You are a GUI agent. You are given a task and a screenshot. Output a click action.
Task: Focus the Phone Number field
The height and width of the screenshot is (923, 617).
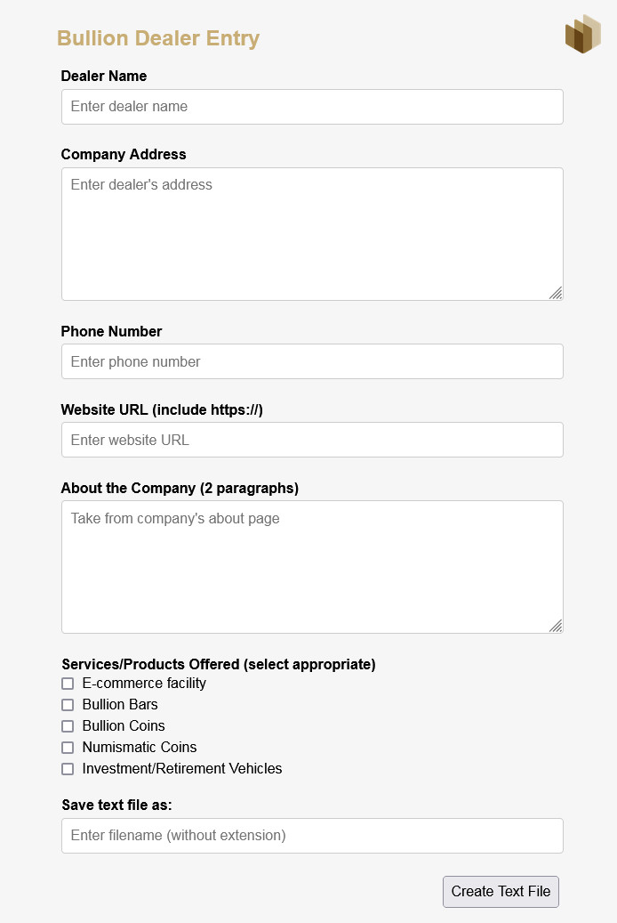(312, 361)
